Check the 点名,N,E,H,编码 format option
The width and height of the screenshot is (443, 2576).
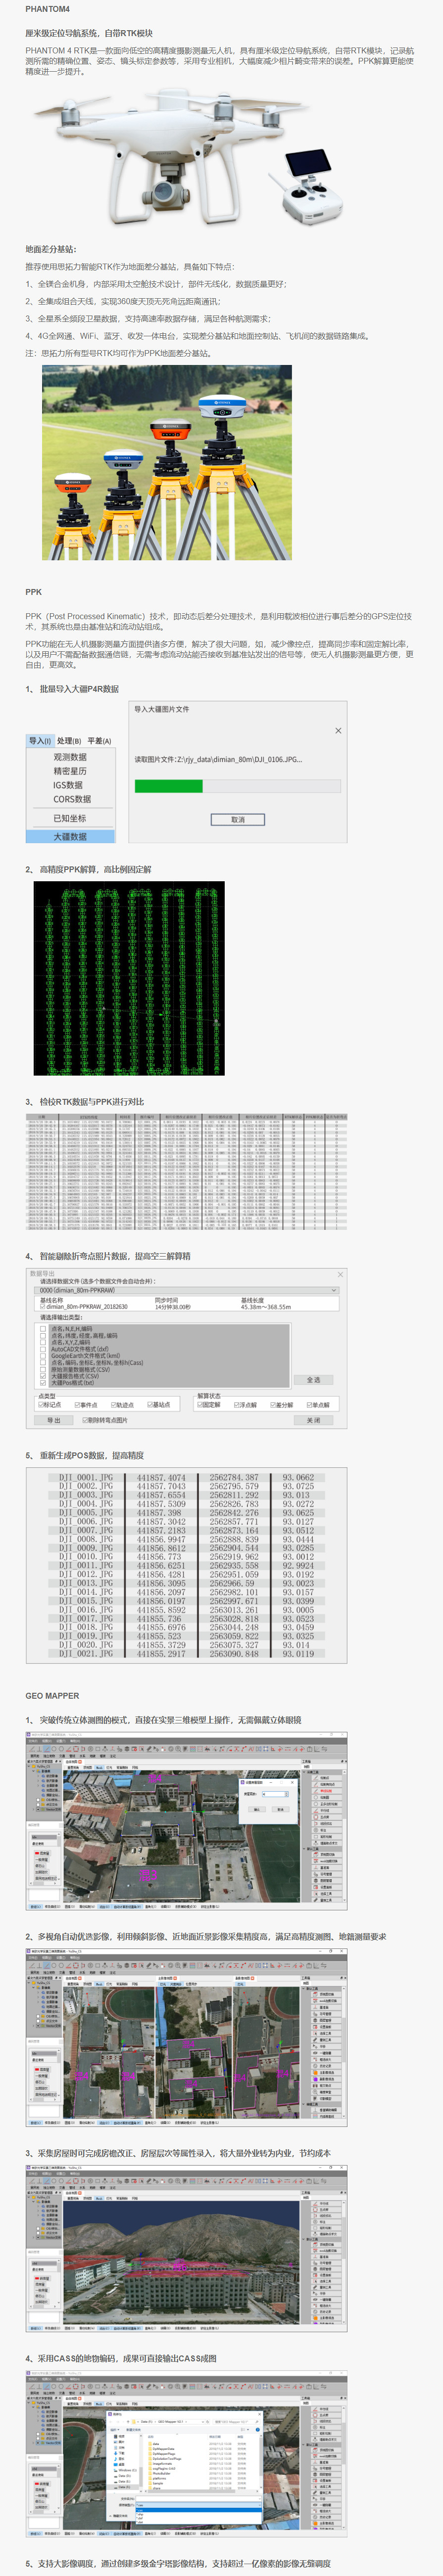43,1329
